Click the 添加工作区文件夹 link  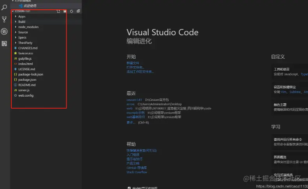(x=140, y=71)
